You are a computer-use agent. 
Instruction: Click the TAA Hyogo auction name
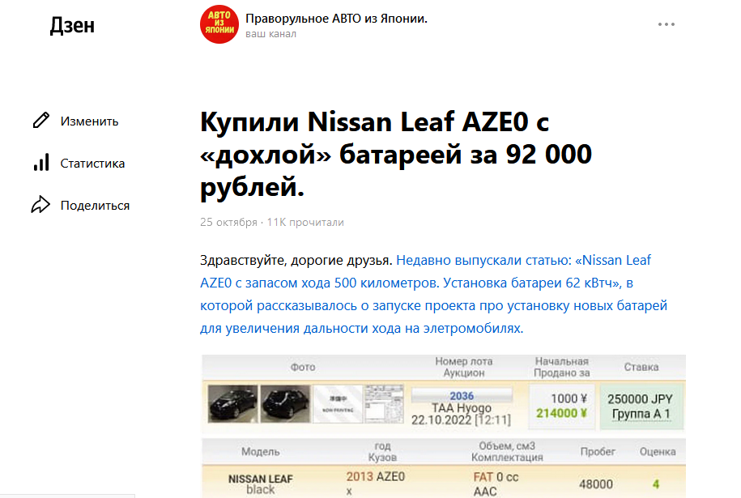[462, 408]
